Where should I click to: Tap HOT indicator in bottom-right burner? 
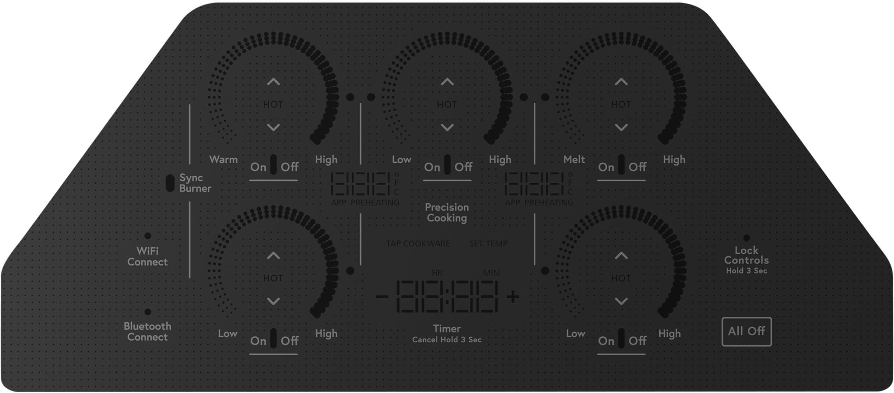click(x=621, y=278)
